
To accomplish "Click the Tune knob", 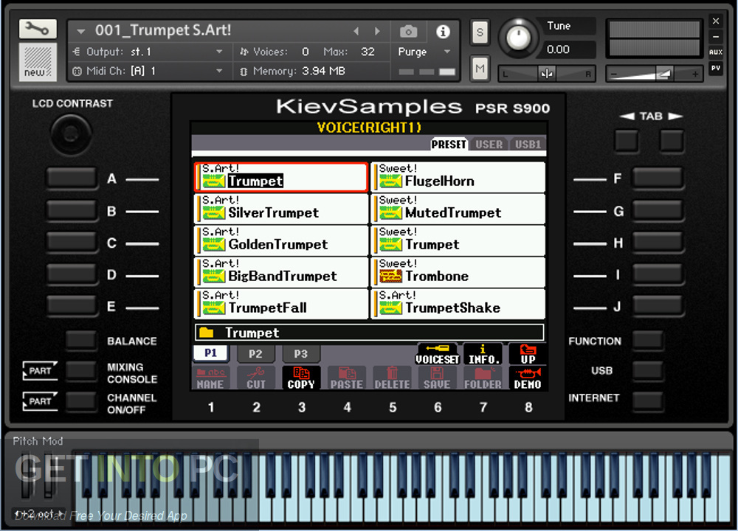I will 518,37.
